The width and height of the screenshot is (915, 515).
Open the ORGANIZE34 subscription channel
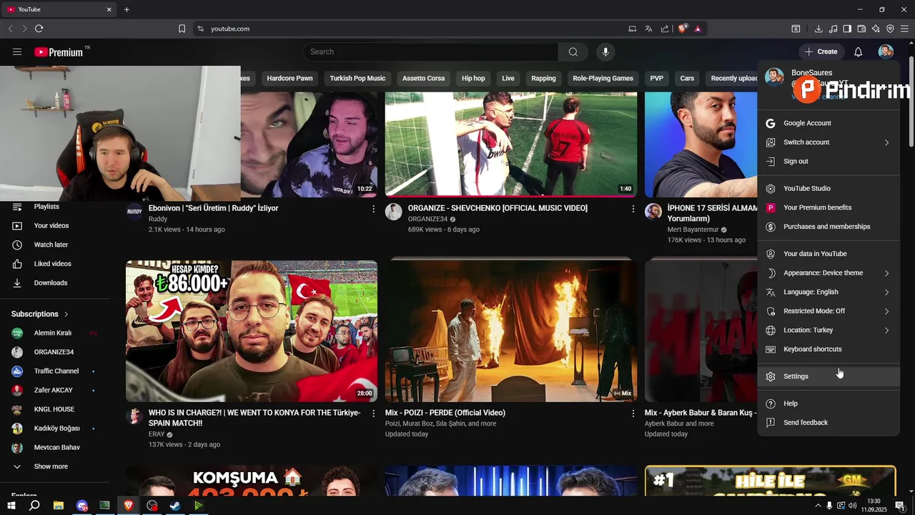coord(54,352)
